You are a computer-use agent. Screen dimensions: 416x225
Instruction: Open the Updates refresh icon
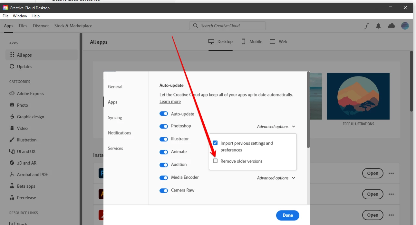click(x=12, y=67)
